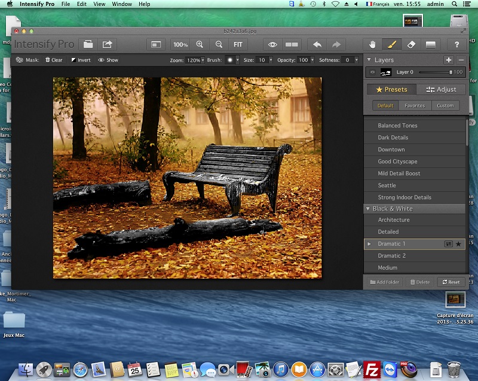Open help question mark button
The image size is (478, 381).
click(456, 44)
